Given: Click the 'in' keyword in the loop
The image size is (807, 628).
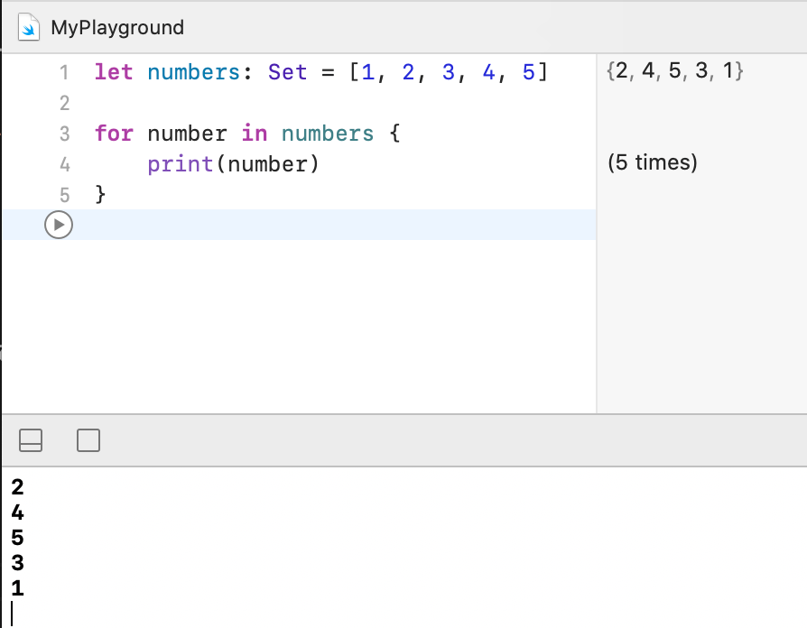Looking at the screenshot, I should tap(254, 134).
